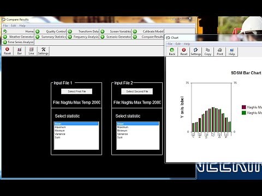The height and width of the screenshot is (196, 262).
Task: Open Time Series Analysis module
Action: (x=18, y=42)
